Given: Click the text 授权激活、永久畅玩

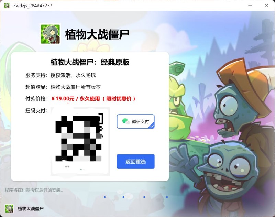Looking at the screenshot, I should click(73, 75).
